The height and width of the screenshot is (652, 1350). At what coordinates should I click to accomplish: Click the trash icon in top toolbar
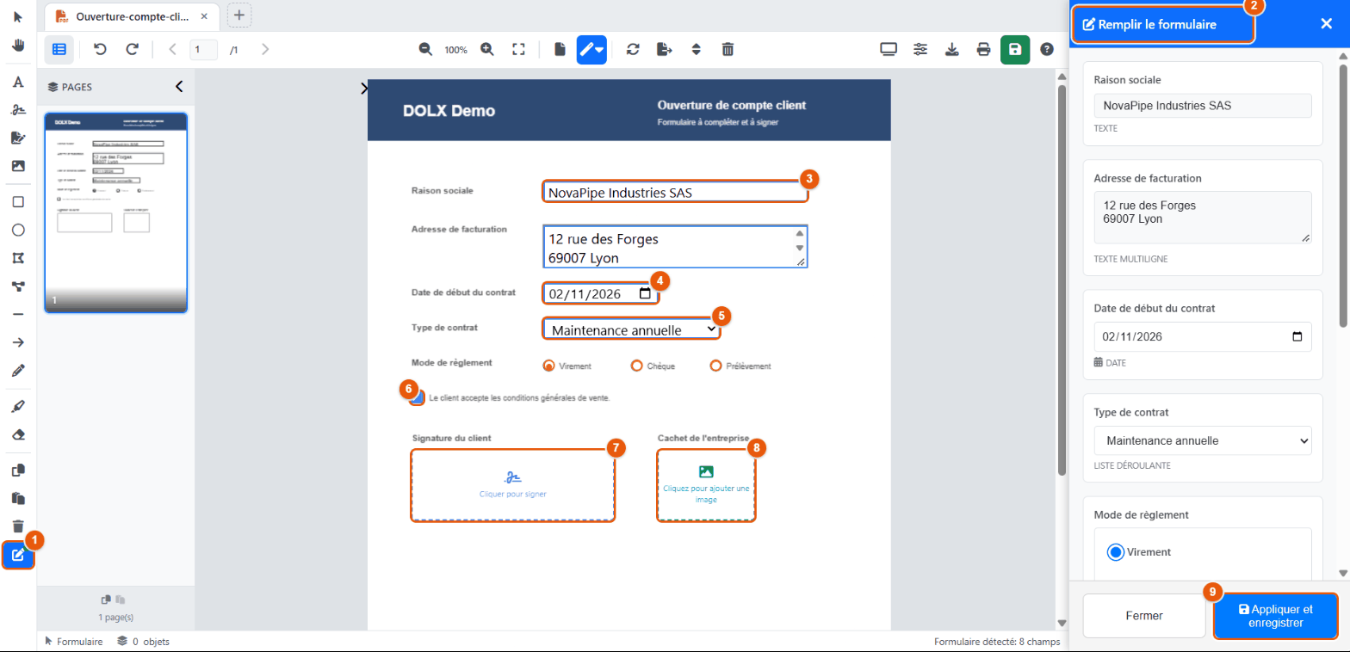[728, 49]
